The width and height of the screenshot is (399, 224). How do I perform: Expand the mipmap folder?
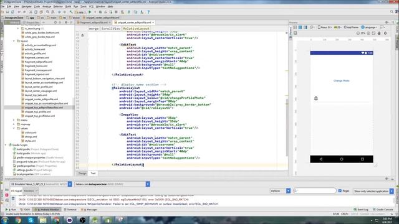(14, 124)
